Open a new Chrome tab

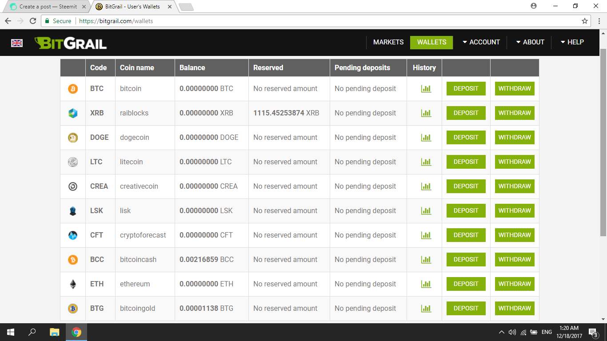186,7
